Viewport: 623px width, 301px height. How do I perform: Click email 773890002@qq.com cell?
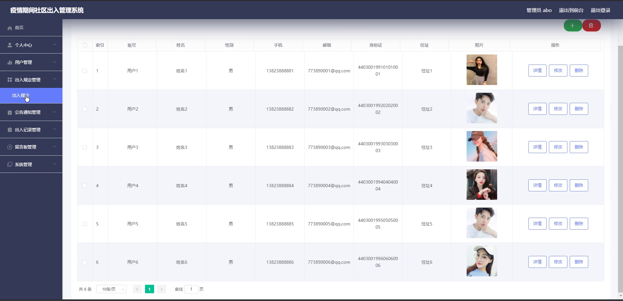pos(329,109)
